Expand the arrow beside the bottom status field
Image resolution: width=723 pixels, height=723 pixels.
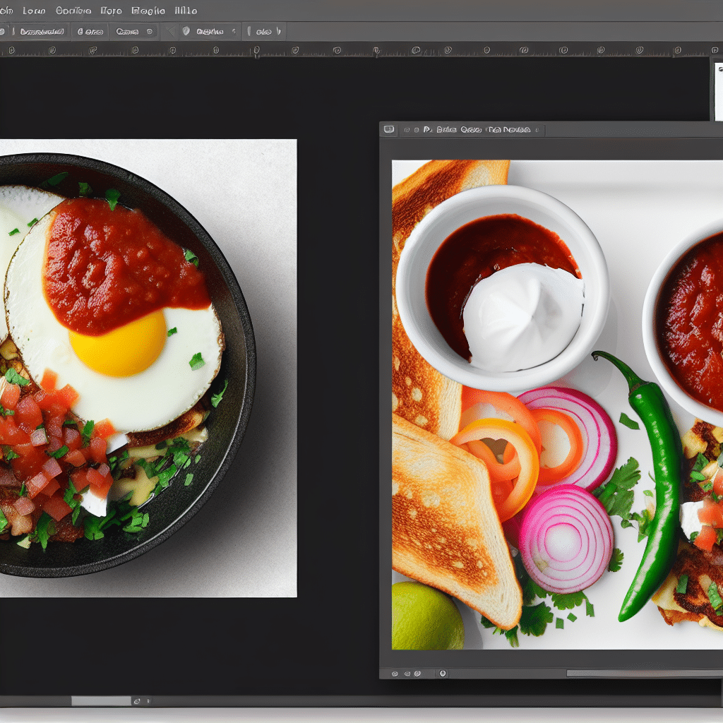point(149,701)
